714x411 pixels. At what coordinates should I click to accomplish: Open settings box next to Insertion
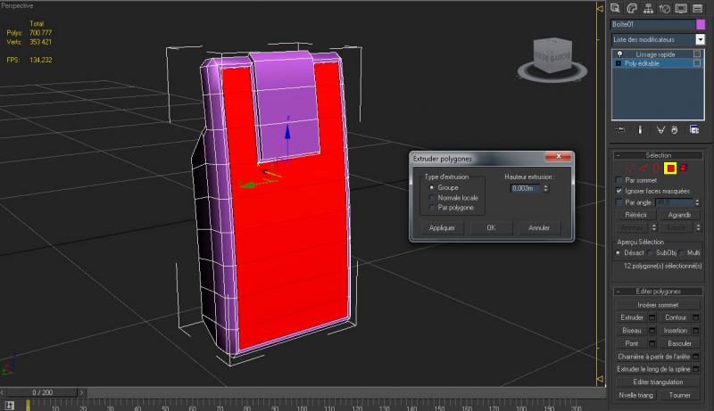tap(696, 331)
